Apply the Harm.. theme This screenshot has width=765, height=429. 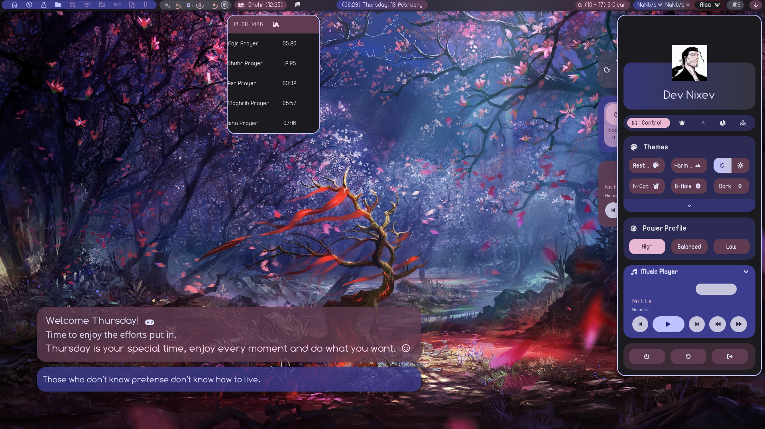(689, 165)
